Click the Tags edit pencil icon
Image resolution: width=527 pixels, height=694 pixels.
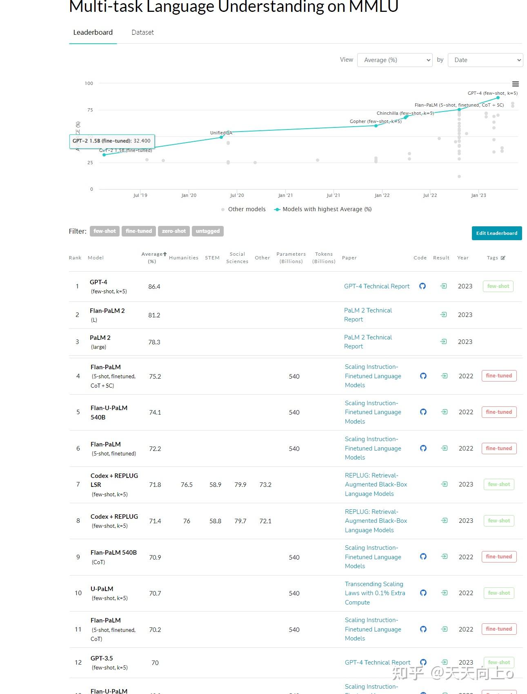pos(503,258)
